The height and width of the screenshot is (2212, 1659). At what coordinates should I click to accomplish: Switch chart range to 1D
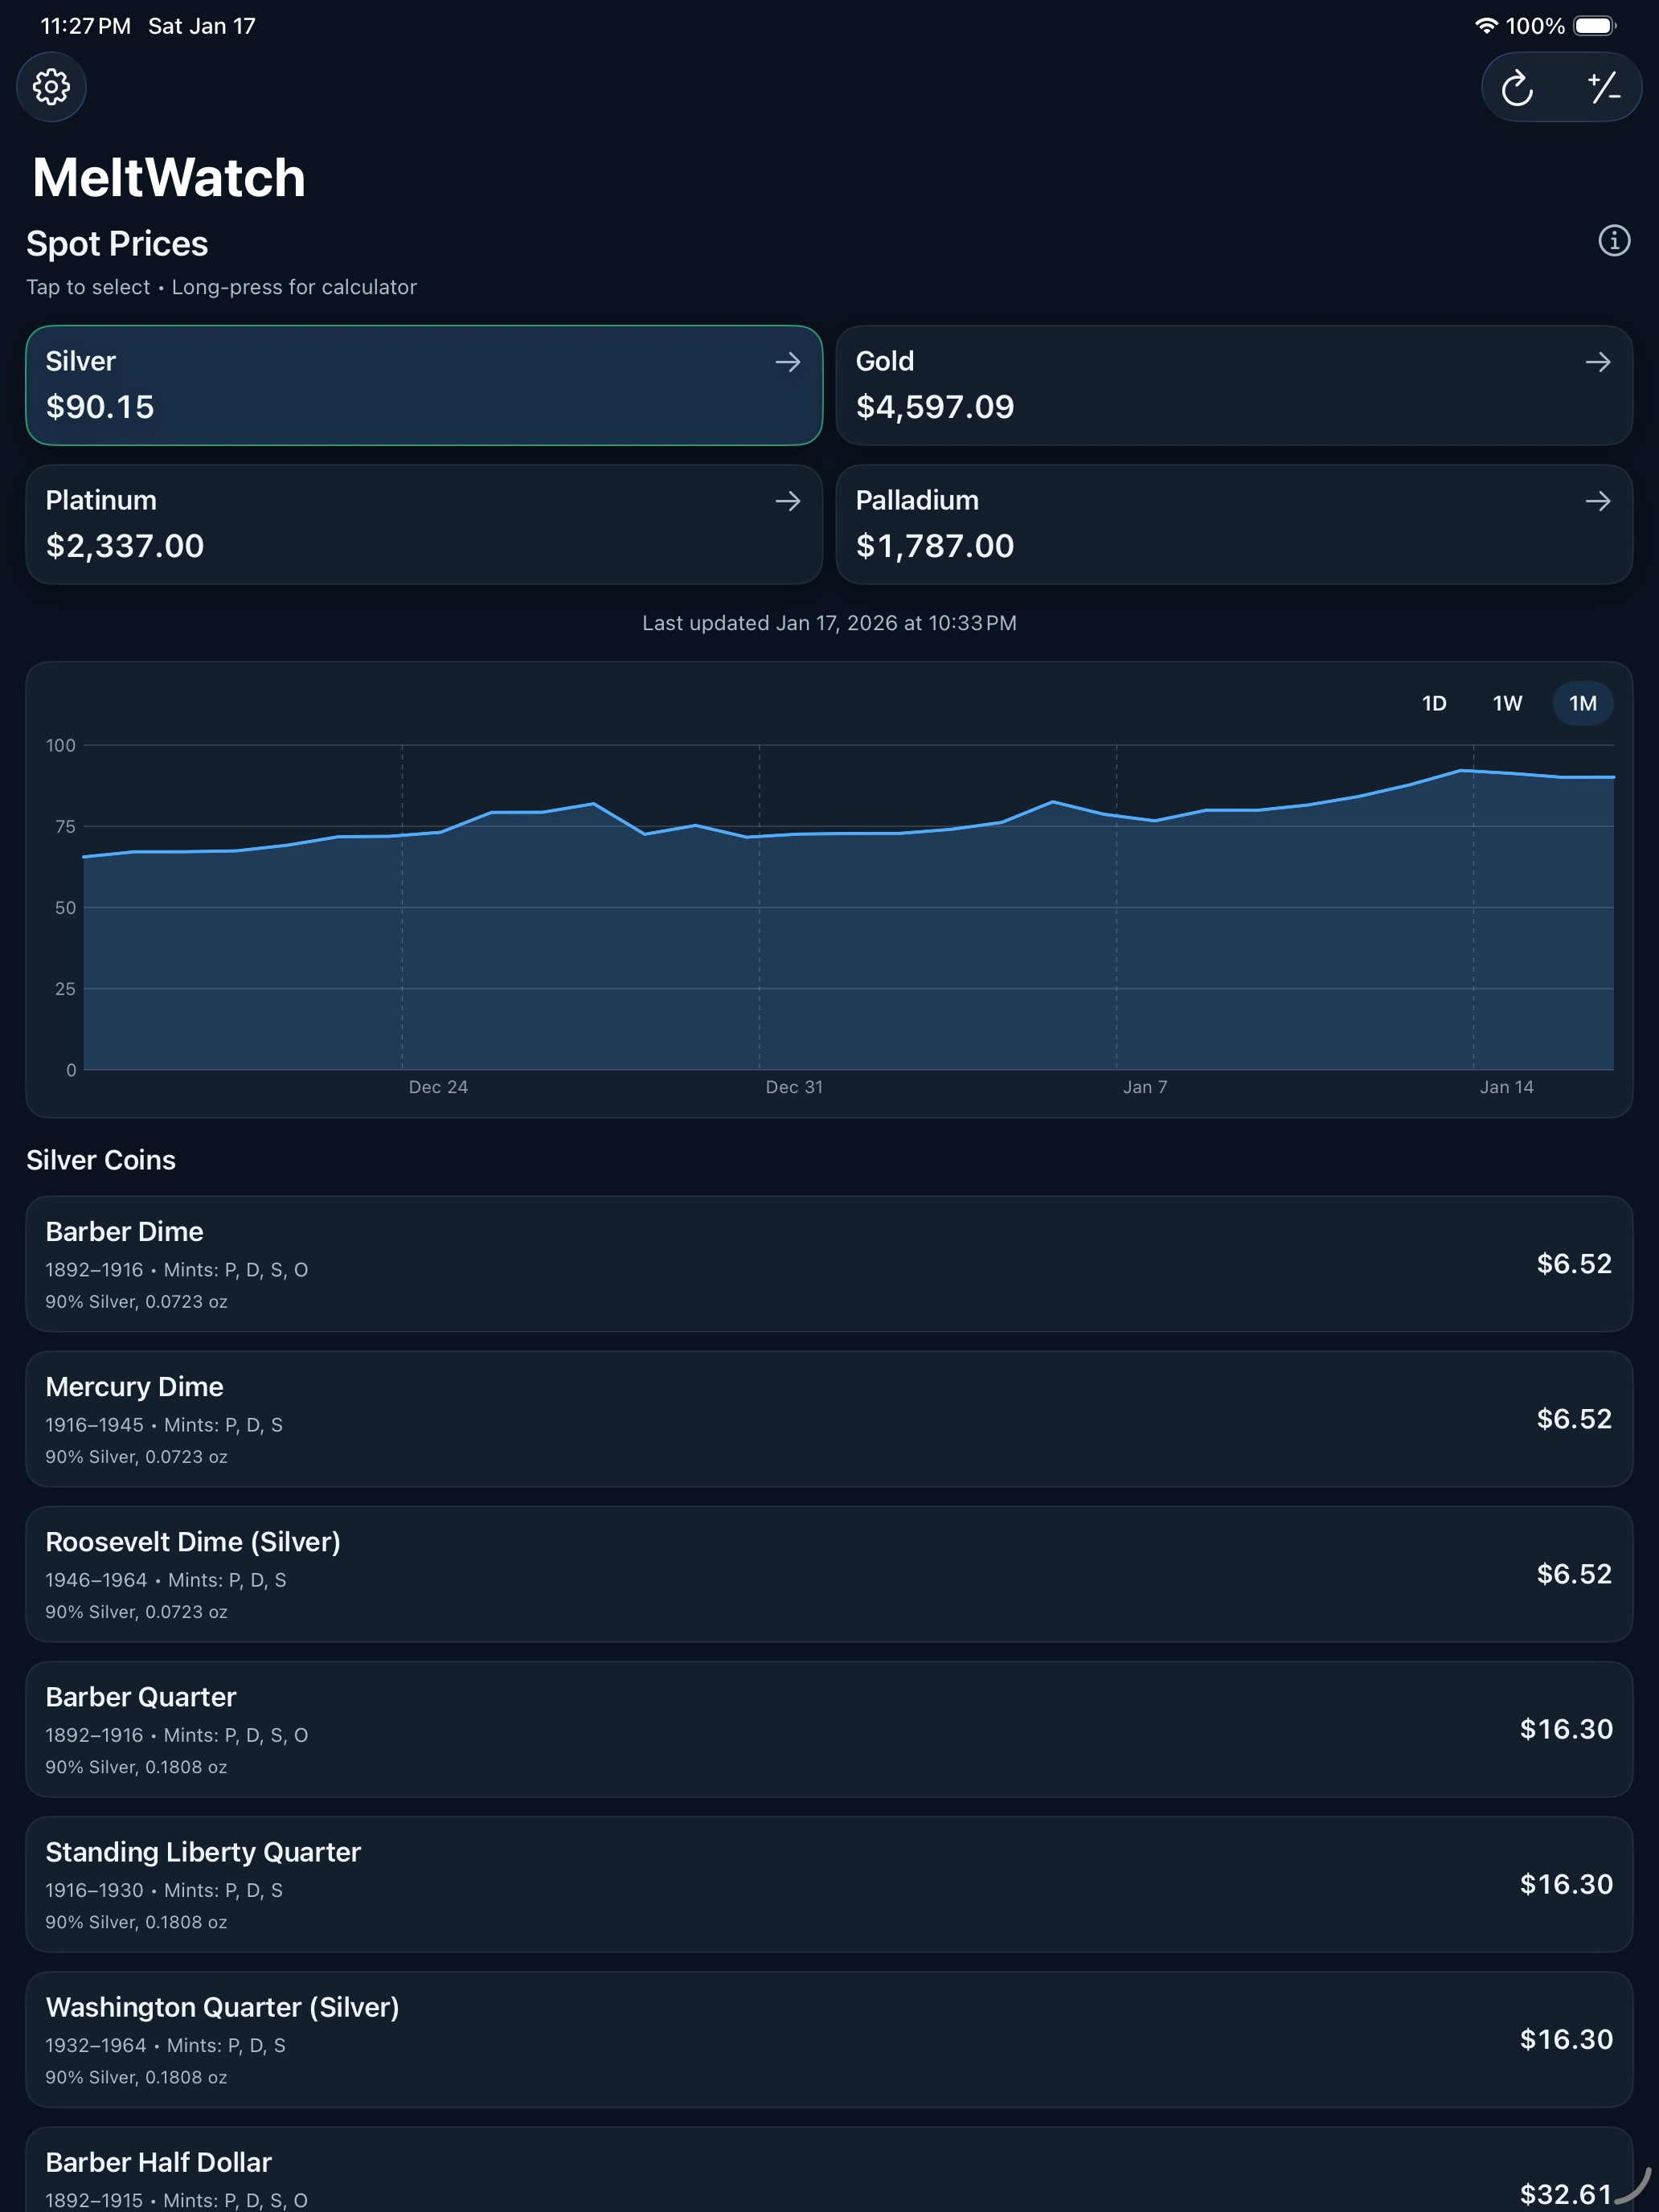(x=1434, y=703)
